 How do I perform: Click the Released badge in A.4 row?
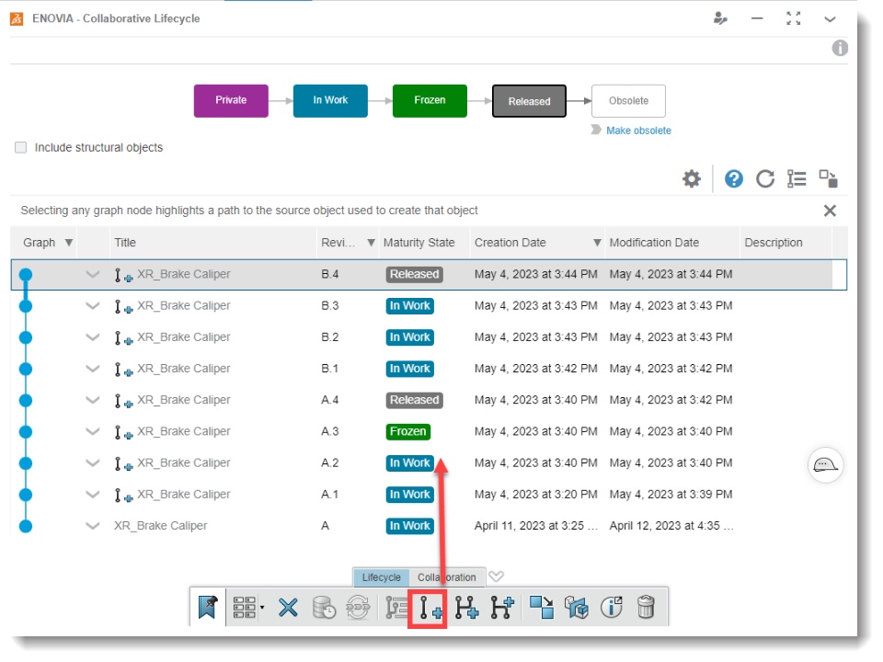(x=415, y=400)
